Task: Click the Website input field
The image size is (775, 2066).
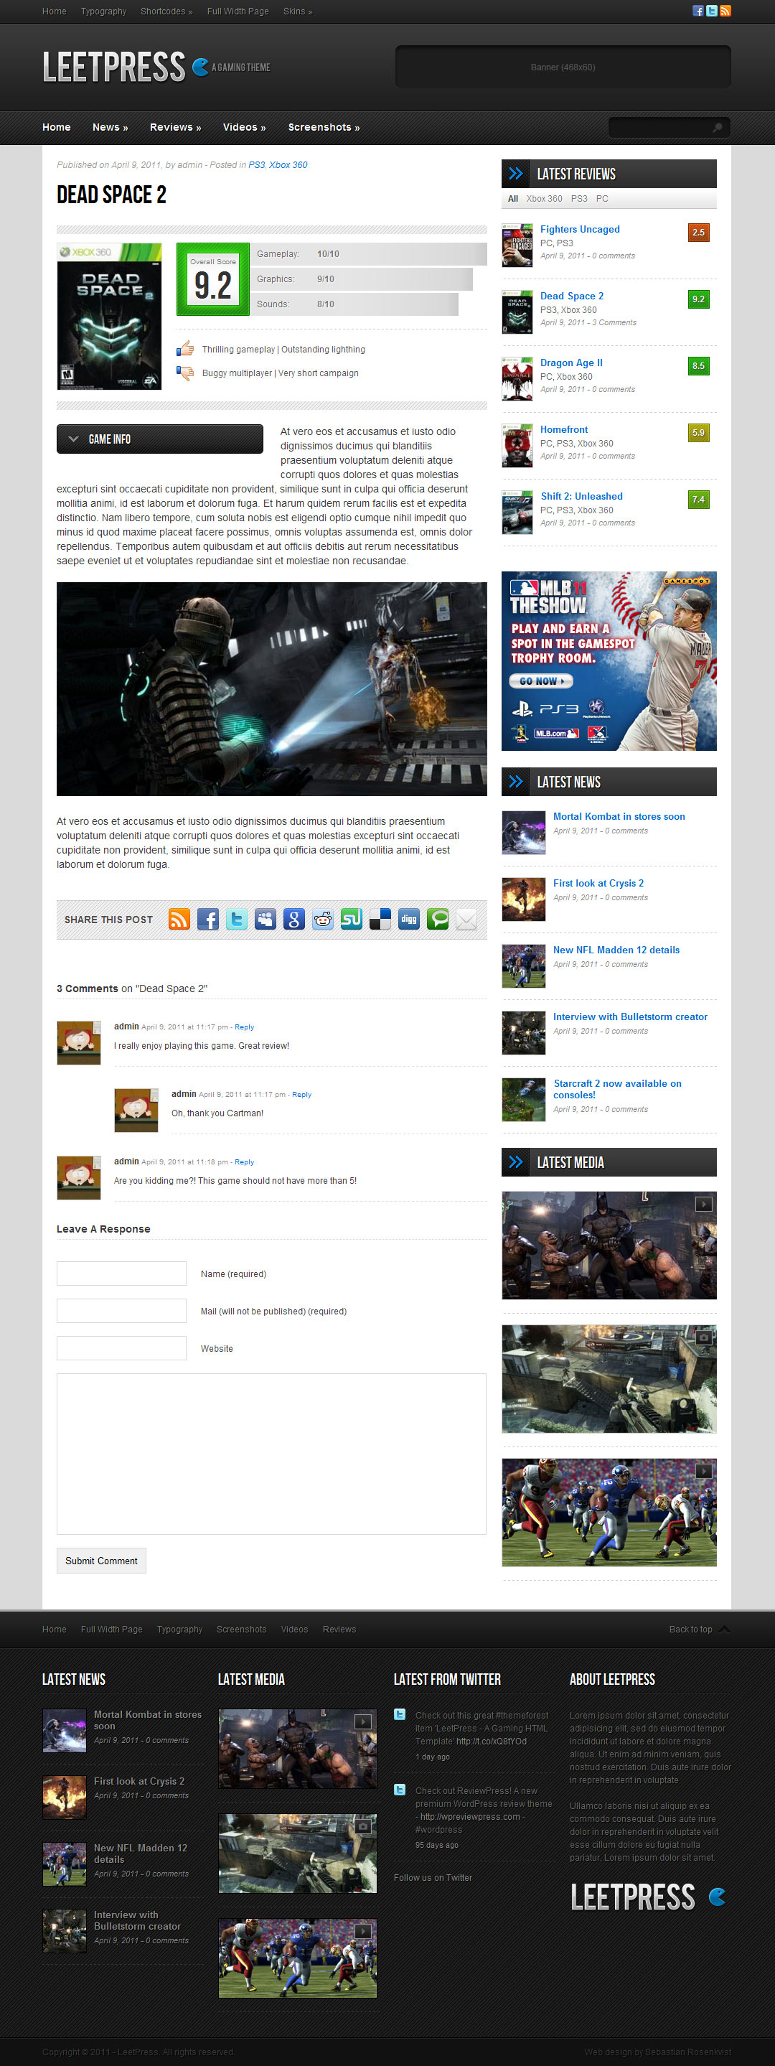Action: click(122, 1348)
